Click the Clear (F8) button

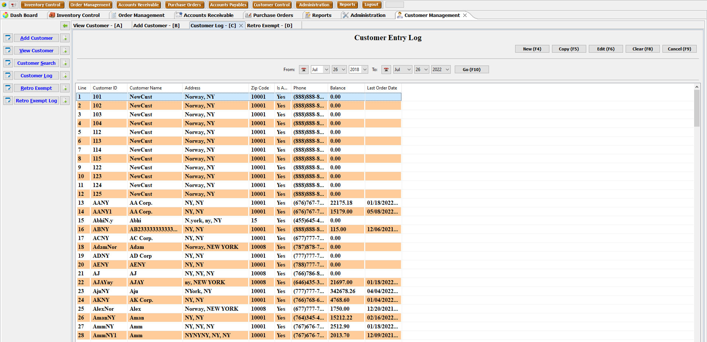tap(643, 49)
